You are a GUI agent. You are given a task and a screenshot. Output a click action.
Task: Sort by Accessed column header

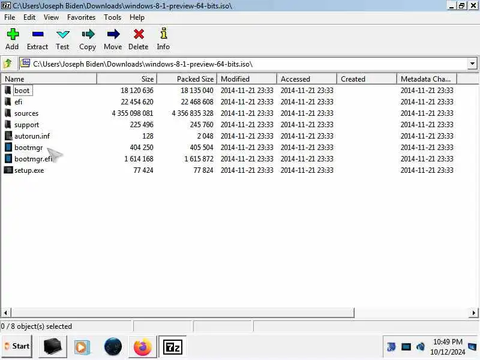tap(307, 79)
